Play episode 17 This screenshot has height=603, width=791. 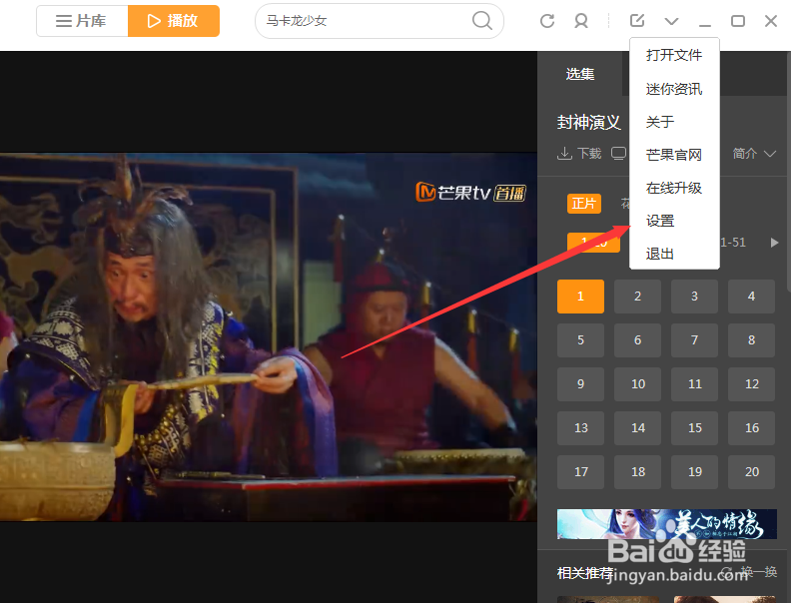[x=580, y=472]
